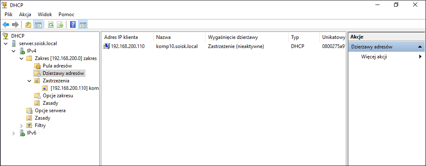
Task: Select Pula adresów in the tree
Action: 57,66
